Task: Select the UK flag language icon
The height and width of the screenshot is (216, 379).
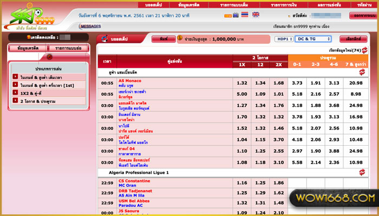Action: 256,15
